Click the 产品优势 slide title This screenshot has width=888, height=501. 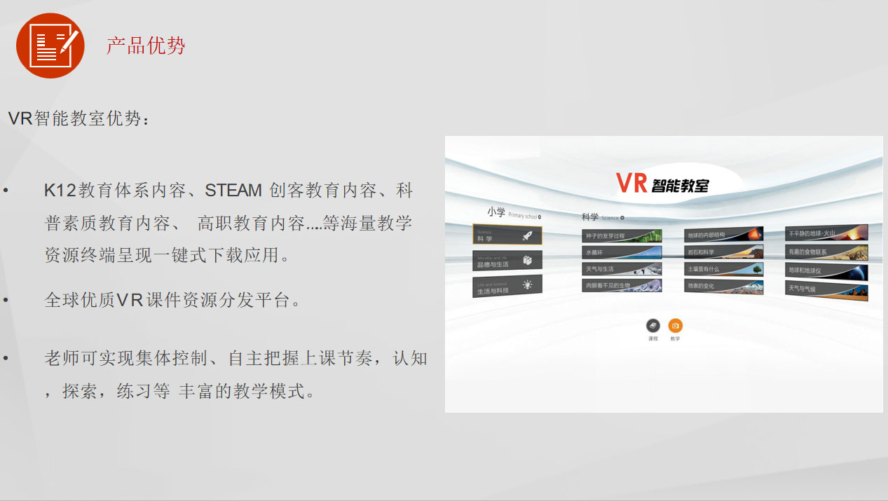pyautogui.click(x=146, y=46)
